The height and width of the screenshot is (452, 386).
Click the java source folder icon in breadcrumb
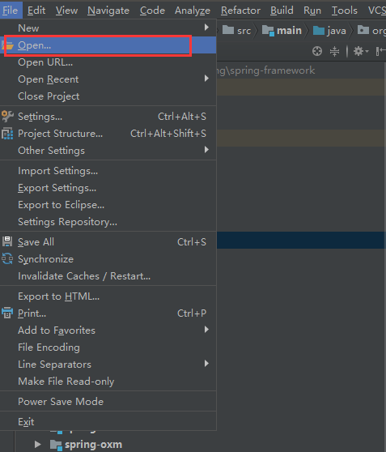click(x=319, y=30)
